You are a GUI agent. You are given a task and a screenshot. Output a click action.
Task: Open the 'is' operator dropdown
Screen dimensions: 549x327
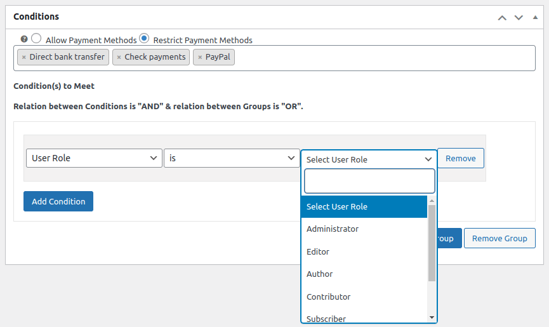click(232, 158)
